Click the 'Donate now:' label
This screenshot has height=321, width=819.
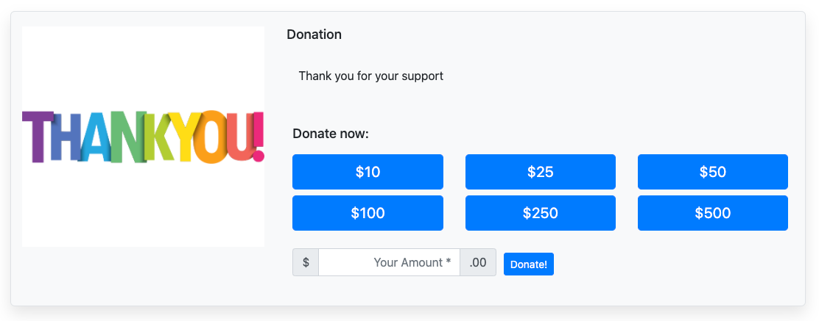tap(330, 134)
